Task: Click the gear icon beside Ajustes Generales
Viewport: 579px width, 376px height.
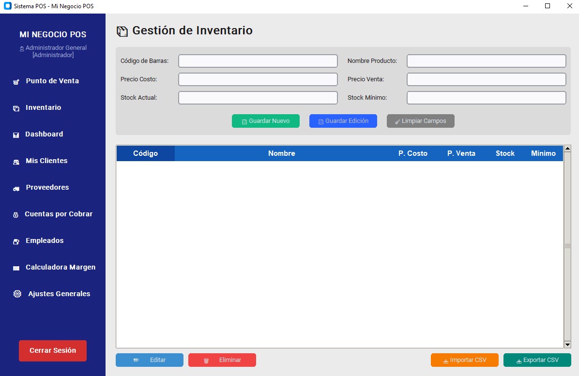Action: coord(17,294)
